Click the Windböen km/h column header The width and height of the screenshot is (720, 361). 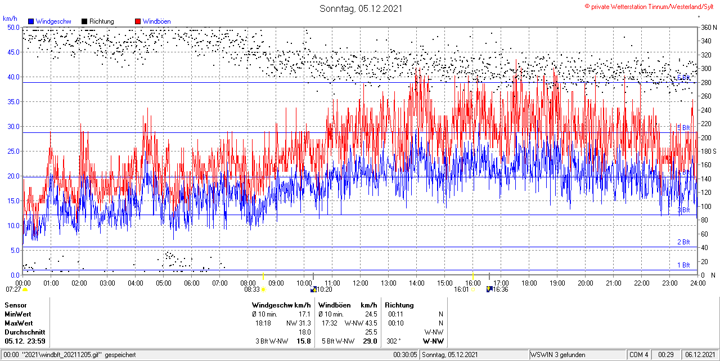click(x=347, y=305)
